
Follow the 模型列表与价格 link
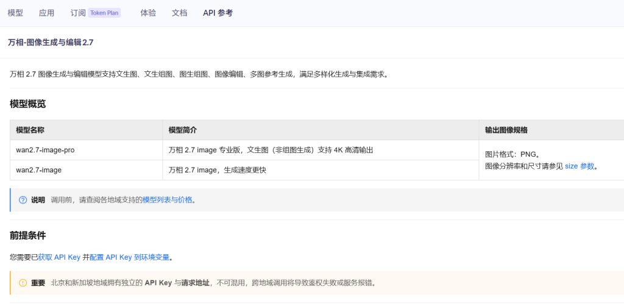[168, 200]
